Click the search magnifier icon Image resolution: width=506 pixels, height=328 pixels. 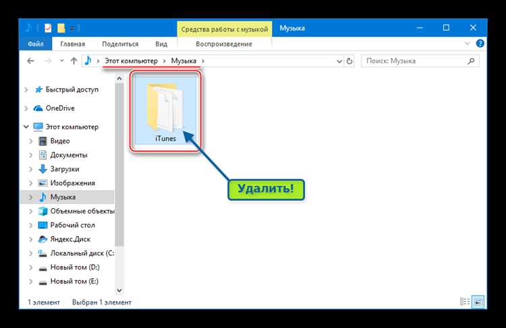click(471, 61)
